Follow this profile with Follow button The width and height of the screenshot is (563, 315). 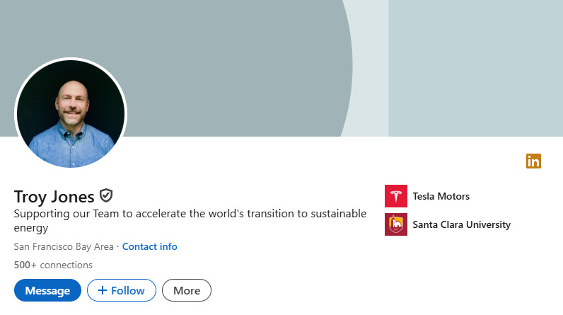[x=121, y=290]
